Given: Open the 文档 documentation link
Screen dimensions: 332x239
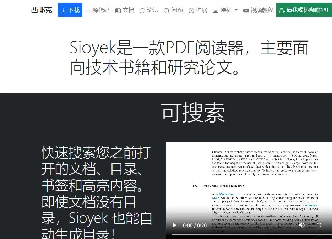Looking at the screenshot, I should pos(125,10).
